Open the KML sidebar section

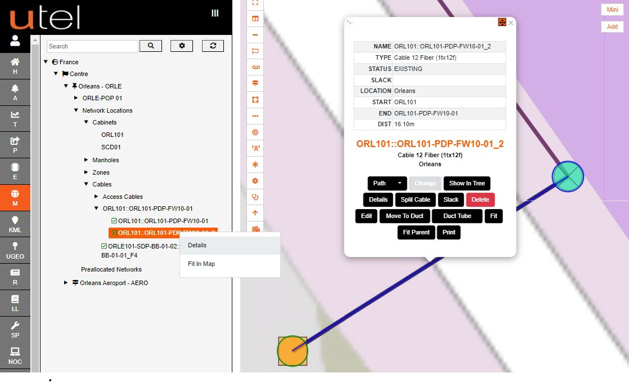[15, 224]
